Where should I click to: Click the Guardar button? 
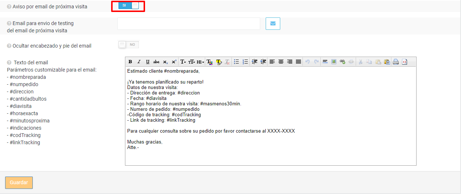tap(19, 183)
